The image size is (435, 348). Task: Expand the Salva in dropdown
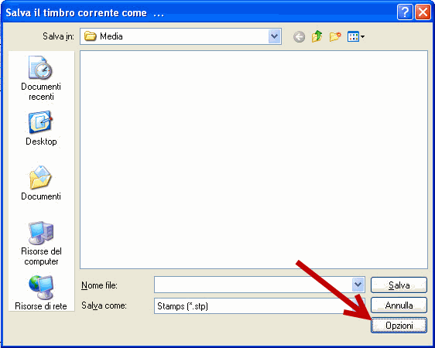coord(274,36)
